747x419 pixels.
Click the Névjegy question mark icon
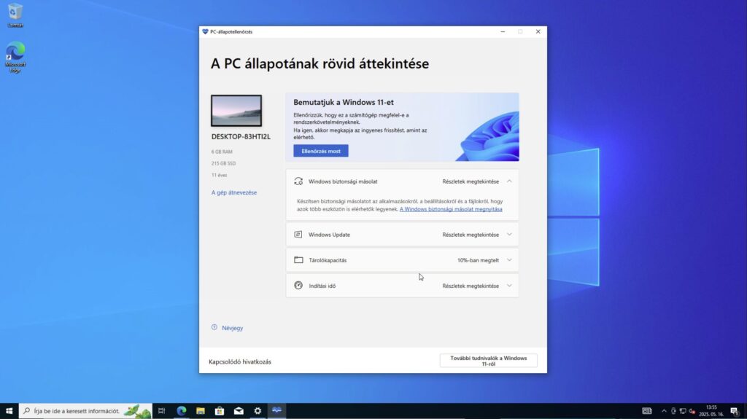(214, 328)
